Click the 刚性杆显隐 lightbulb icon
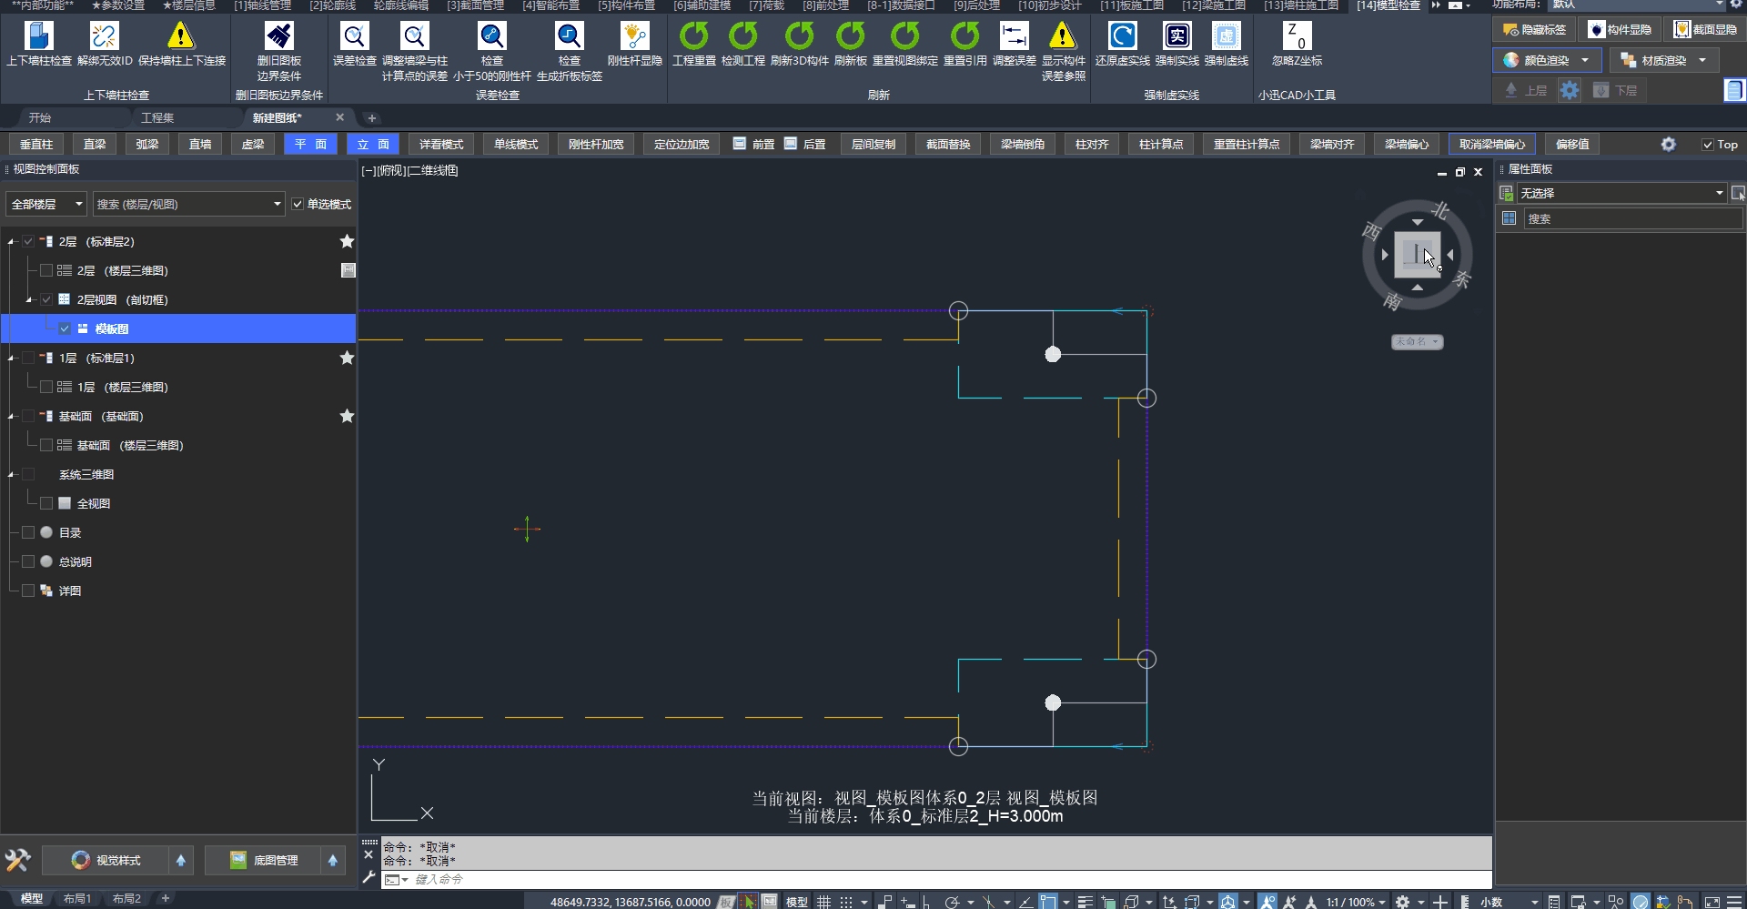This screenshot has height=909, width=1747. (634, 37)
